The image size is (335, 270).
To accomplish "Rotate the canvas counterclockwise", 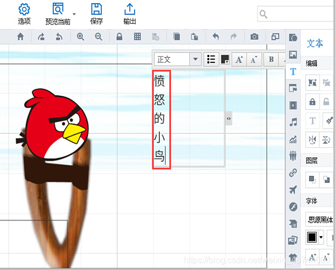I will pyautogui.click(x=59, y=37).
